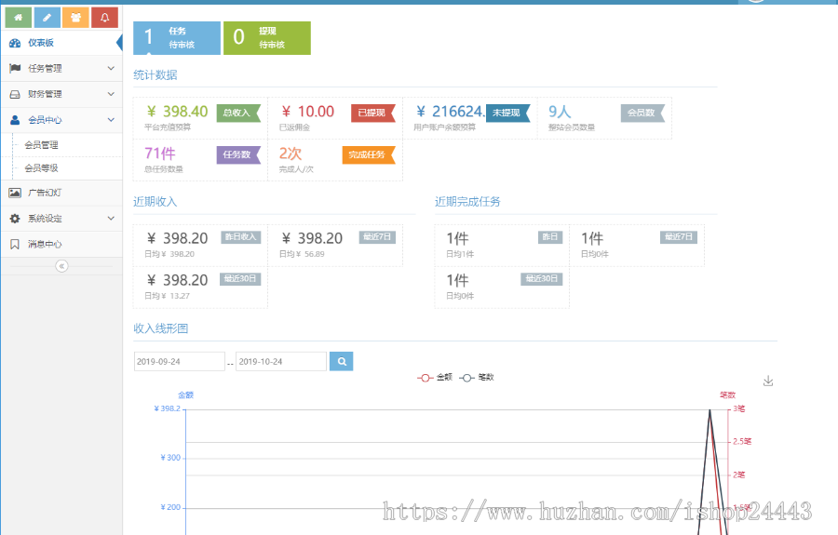Open the 广告幻灯 menu item
Screen dimensions: 838x535
61,193
